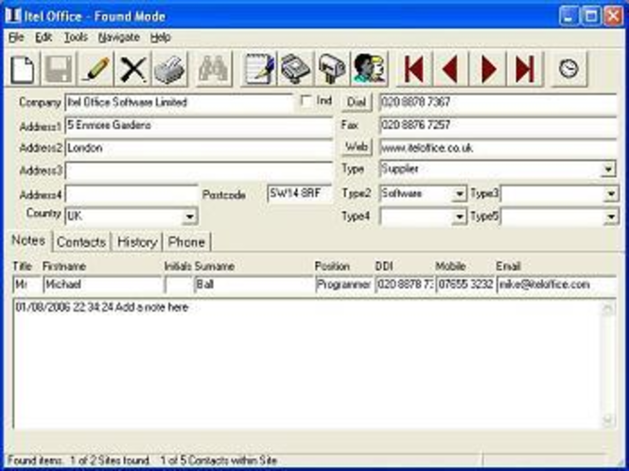Screen dimensions: 629x471
Task: Click status bar text 'Found items'
Action: pos(35,461)
